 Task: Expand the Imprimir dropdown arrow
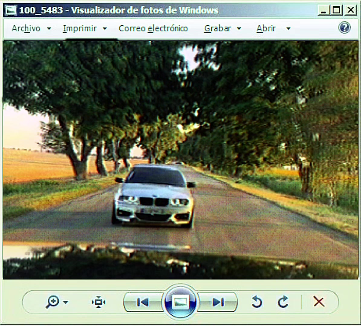click(105, 29)
